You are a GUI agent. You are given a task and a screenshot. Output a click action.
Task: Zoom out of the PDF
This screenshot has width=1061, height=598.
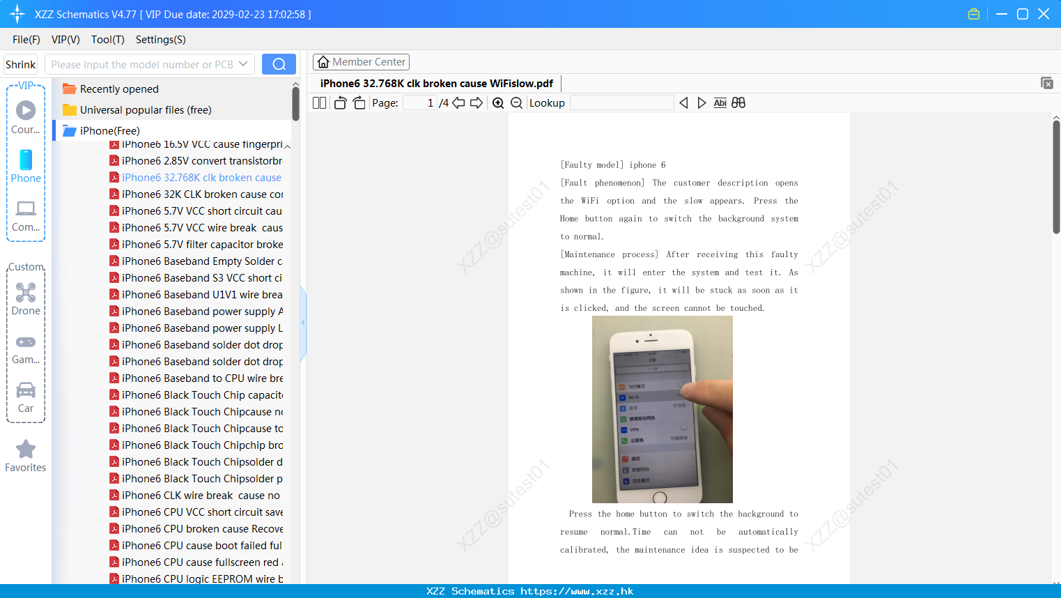point(517,103)
